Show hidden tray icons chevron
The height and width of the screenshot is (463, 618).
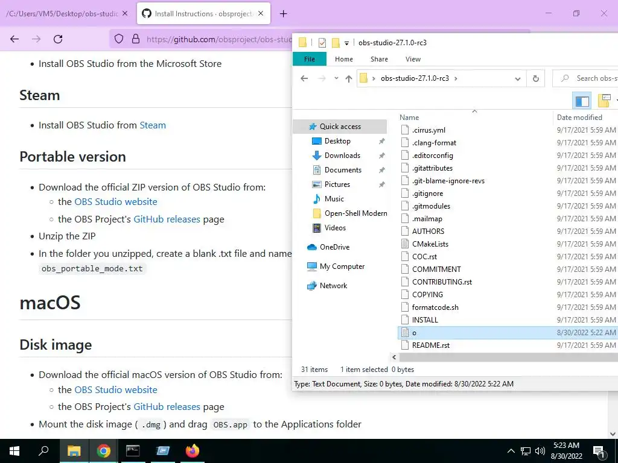coord(511,451)
